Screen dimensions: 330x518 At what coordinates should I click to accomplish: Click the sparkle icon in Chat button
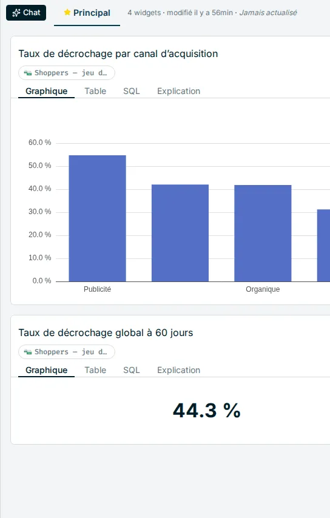pos(16,13)
